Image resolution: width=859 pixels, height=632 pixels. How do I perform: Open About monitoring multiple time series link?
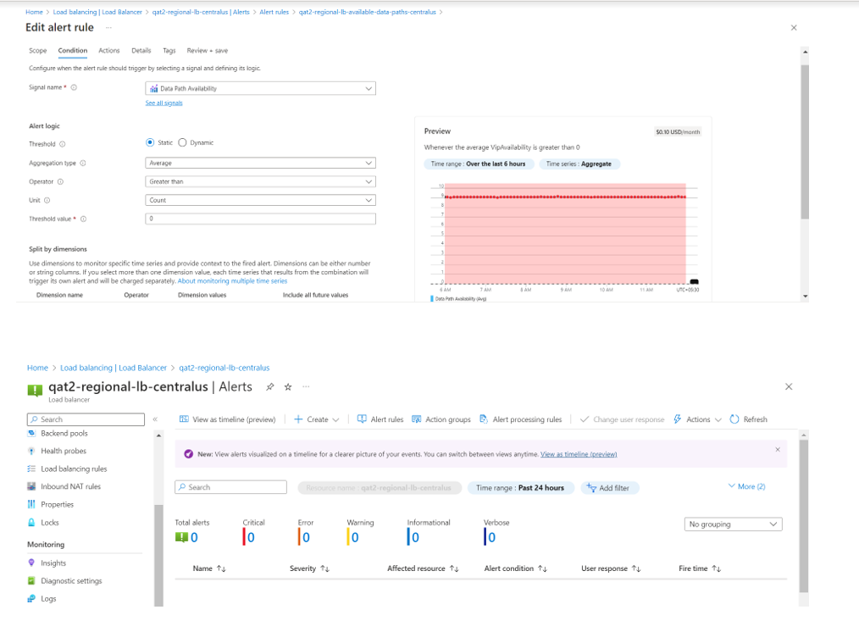pos(232,281)
